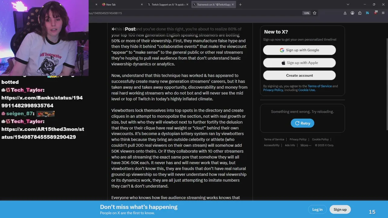Image resolution: width=388 pixels, height=218 pixels.
Task: Open the x.com/AR15thed3mon status link in chat
Action: [x=43, y=133]
